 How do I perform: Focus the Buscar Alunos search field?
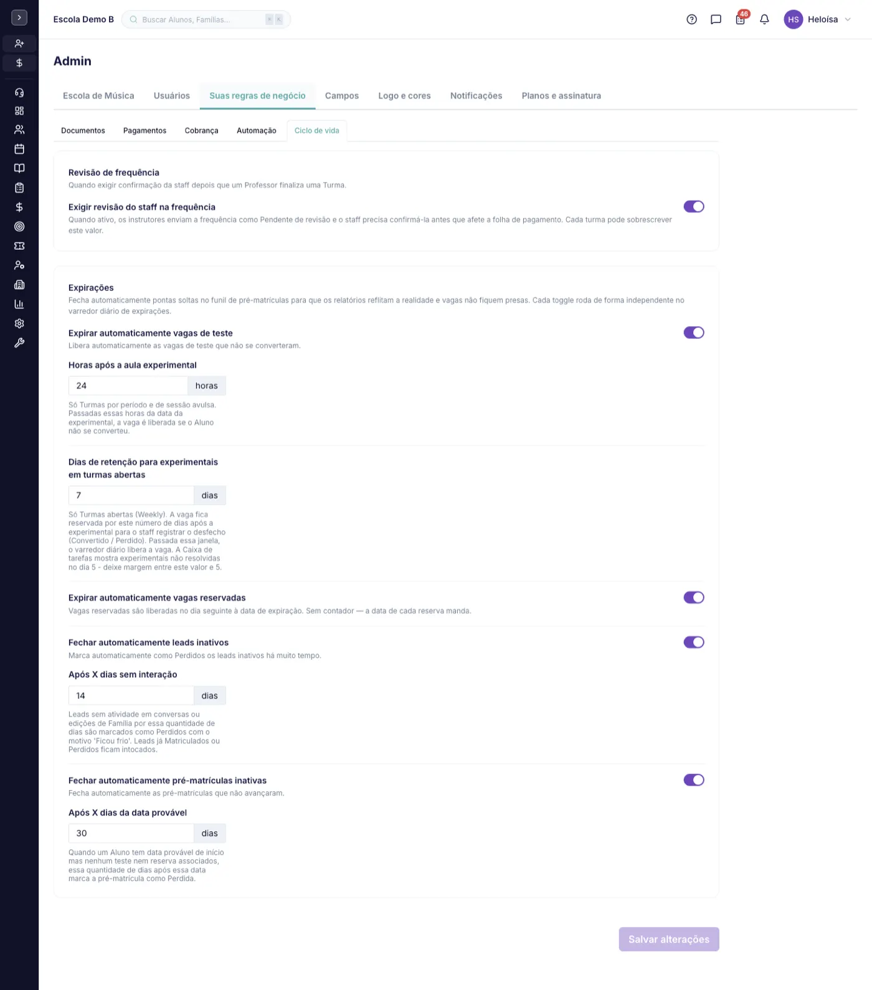tap(206, 19)
